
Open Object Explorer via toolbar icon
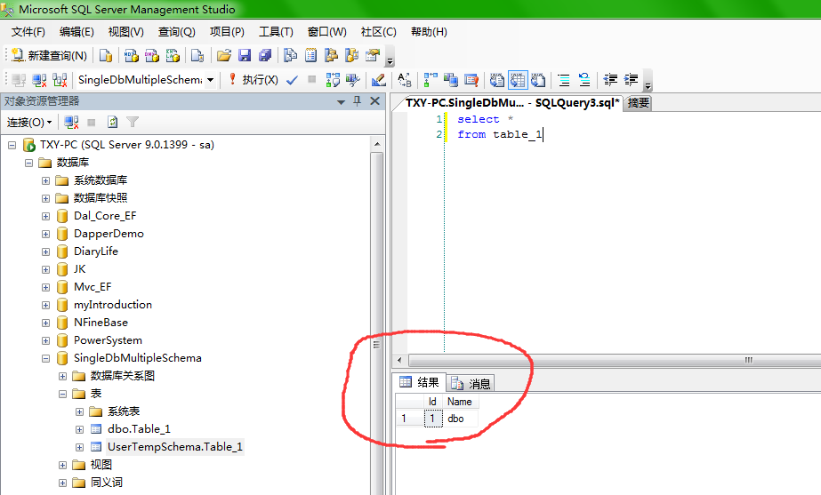[x=332, y=55]
